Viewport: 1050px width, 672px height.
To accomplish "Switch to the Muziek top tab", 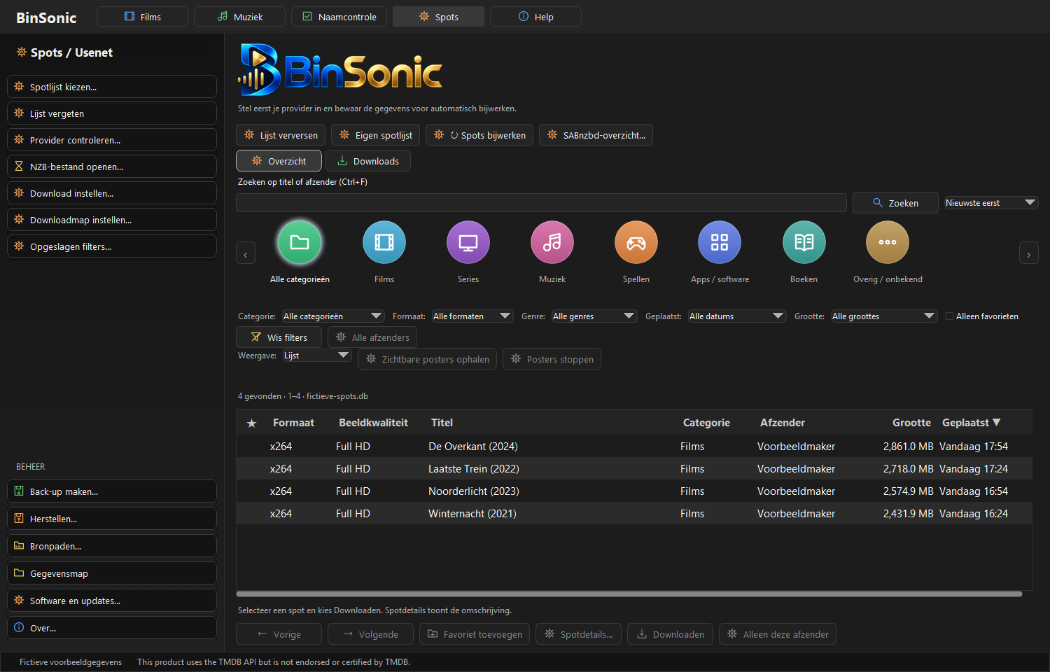I will (239, 17).
